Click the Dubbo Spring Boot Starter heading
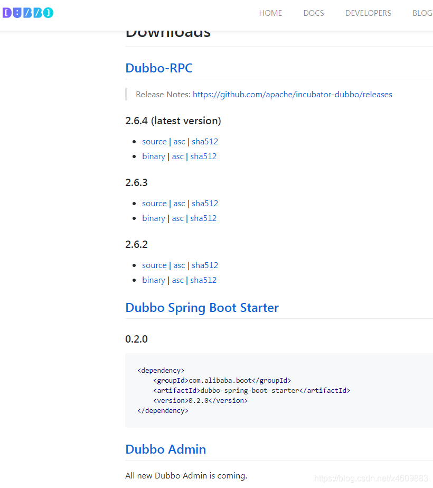The height and width of the screenshot is (488, 433). tap(202, 308)
